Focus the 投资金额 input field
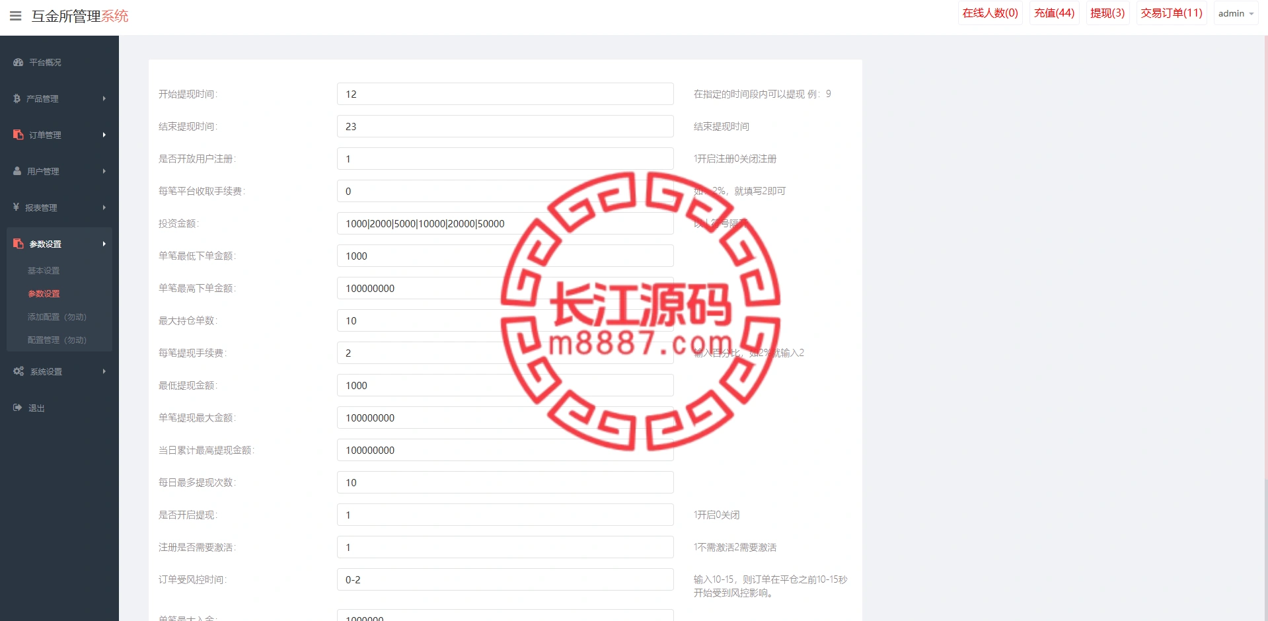The height and width of the screenshot is (621, 1268). pyautogui.click(x=505, y=223)
